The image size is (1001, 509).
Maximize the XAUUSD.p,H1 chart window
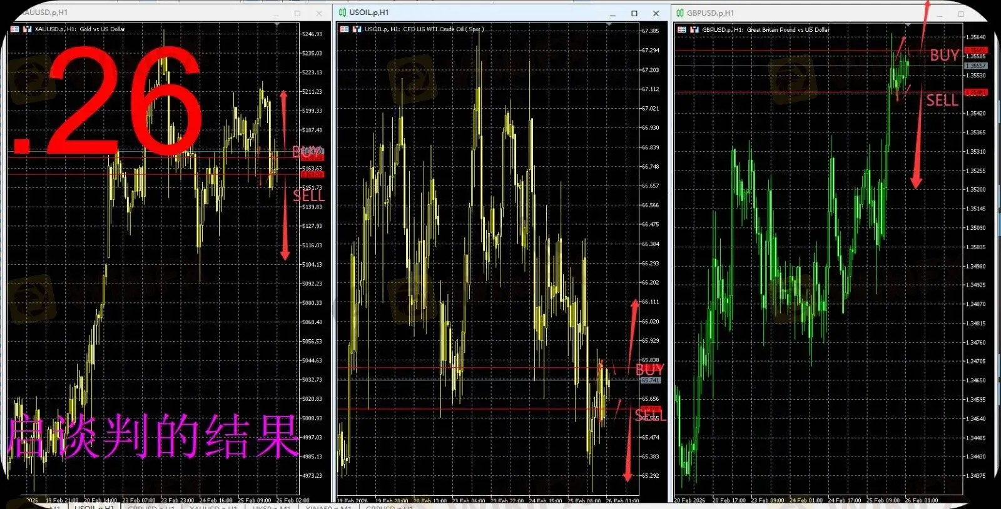(x=298, y=13)
